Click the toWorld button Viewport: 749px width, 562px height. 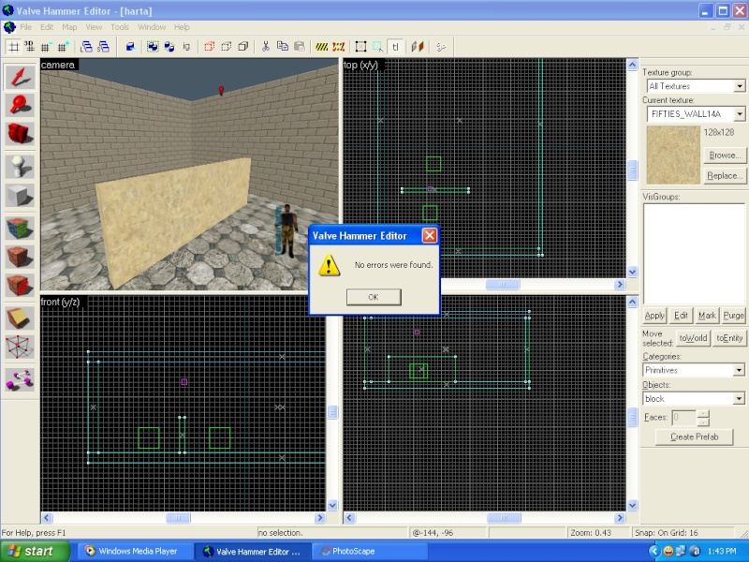(x=693, y=338)
